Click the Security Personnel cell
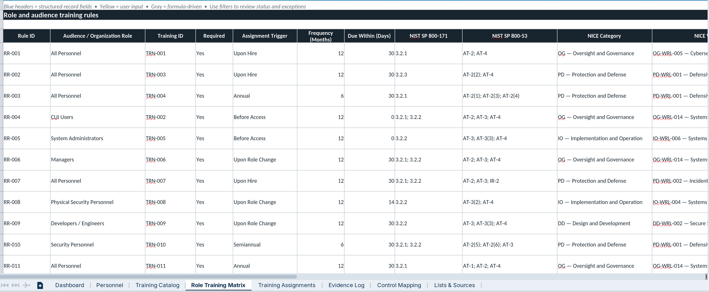This screenshot has height=292, width=709. 98,245
